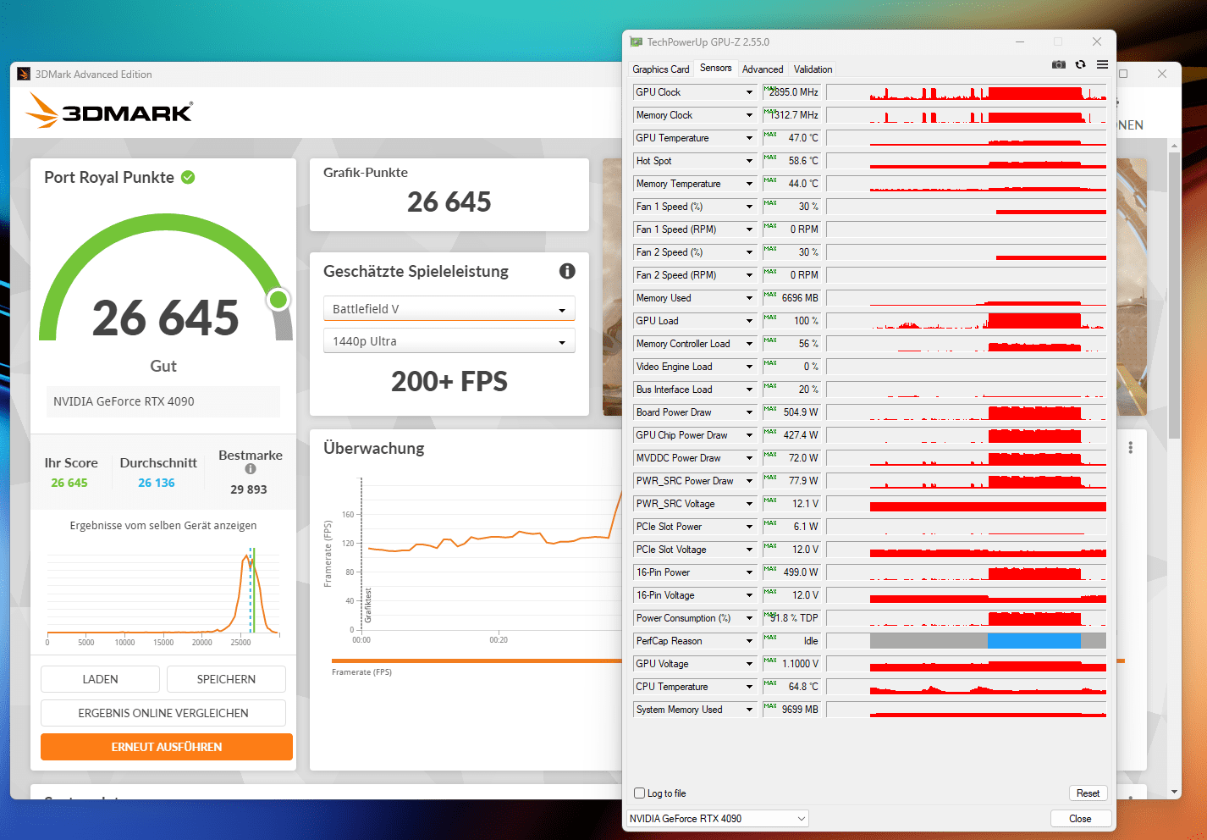The image size is (1207, 840).
Task: Click the Reset button in GPU-Z
Action: click(x=1088, y=793)
